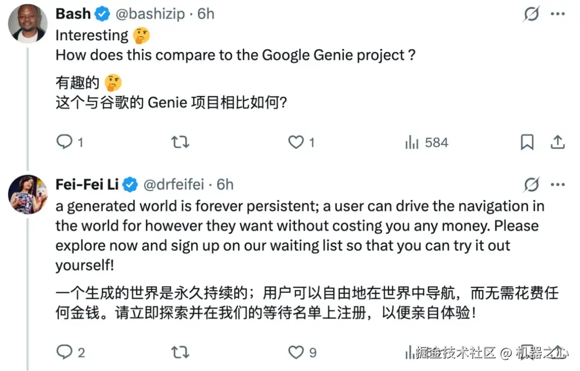Open Grok explain icon on Fei-Fei Li's tweet
The image size is (580, 371).
pos(532,184)
